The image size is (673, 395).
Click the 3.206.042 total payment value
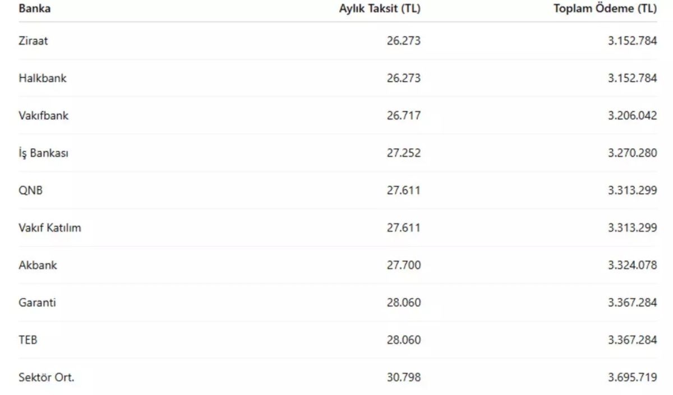pyautogui.click(x=632, y=115)
